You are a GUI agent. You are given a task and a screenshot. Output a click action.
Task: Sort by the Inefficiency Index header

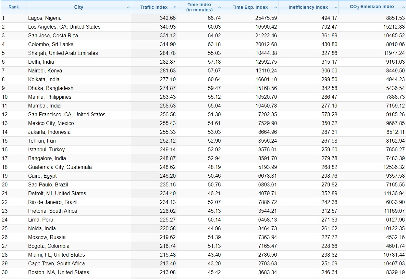coord(308,7)
